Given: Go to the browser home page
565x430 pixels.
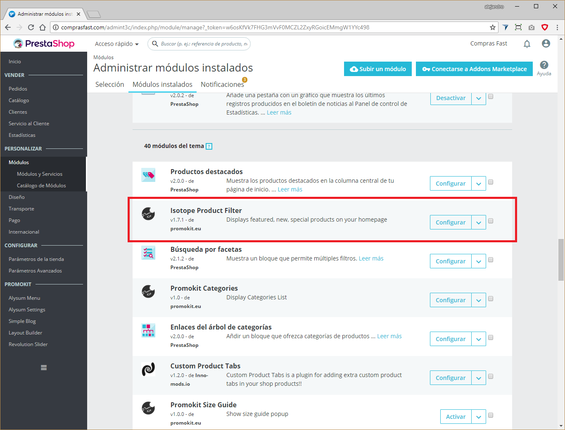Looking at the screenshot, I should [x=43, y=27].
